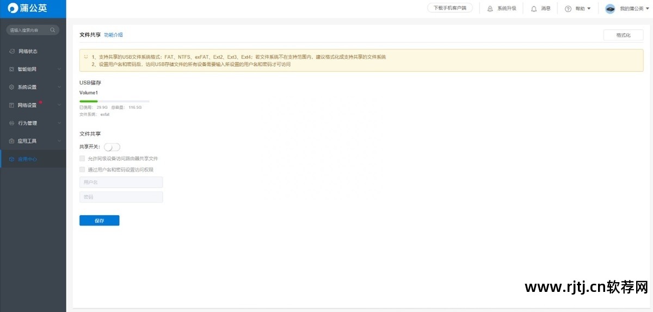Click the Volume1 storage usage bar
Viewport: 653px width, 312px height.
[x=114, y=101]
